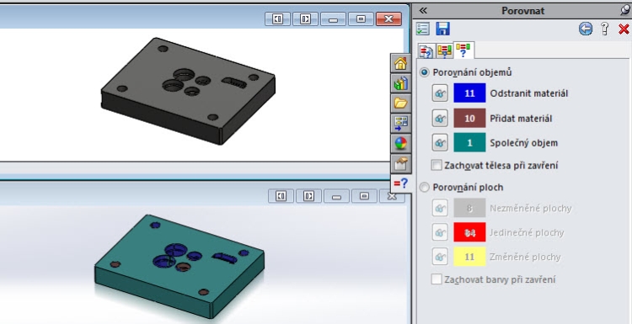Enable Zachovat tělesa při zavření checkbox
Viewport: 632px width, 324px height.
pyautogui.click(x=437, y=166)
